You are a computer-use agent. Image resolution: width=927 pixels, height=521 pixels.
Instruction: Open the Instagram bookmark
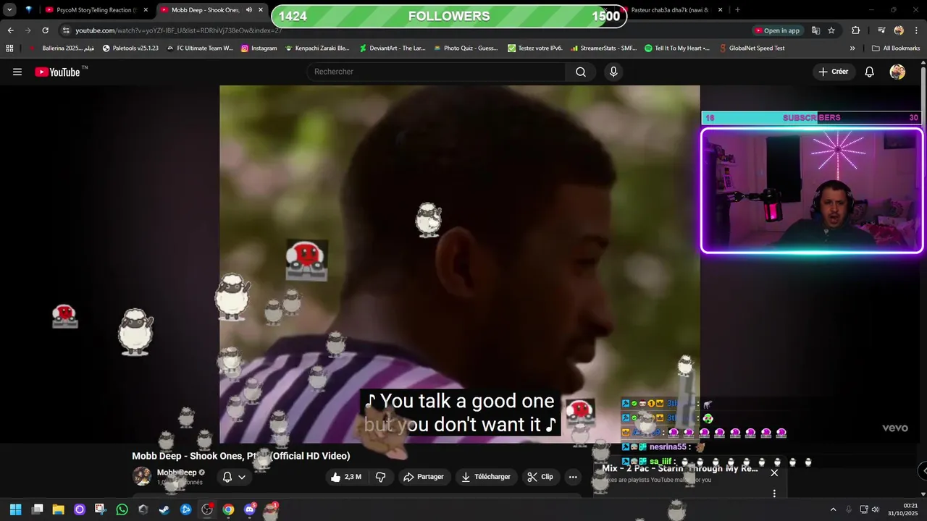click(x=259, y=48)
